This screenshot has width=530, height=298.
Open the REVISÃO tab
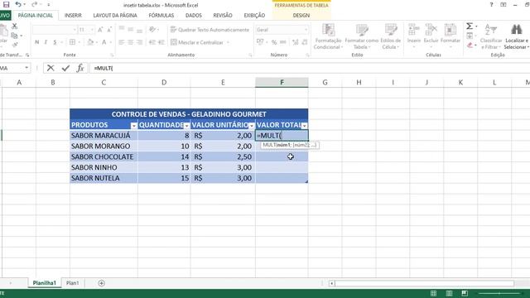click(223, 15)
